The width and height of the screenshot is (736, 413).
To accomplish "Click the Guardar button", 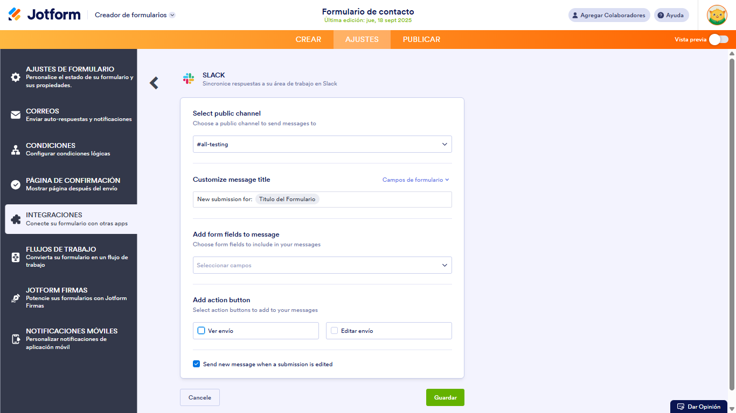I will click(445, 397).
